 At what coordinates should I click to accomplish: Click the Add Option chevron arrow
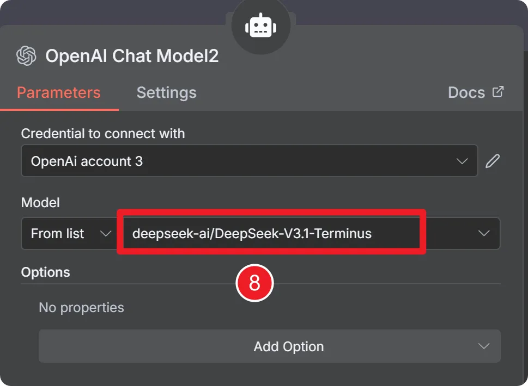483,346
